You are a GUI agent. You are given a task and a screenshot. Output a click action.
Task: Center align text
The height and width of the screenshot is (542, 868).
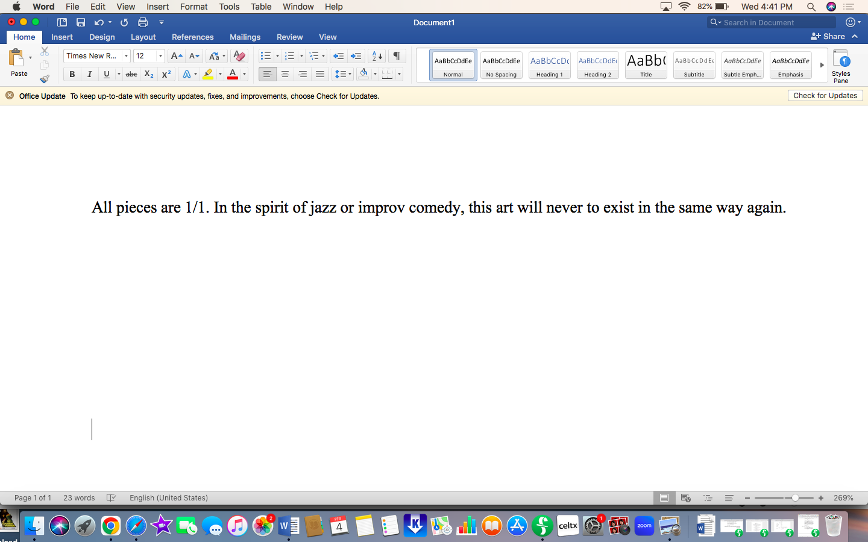[x=285, y=74]
